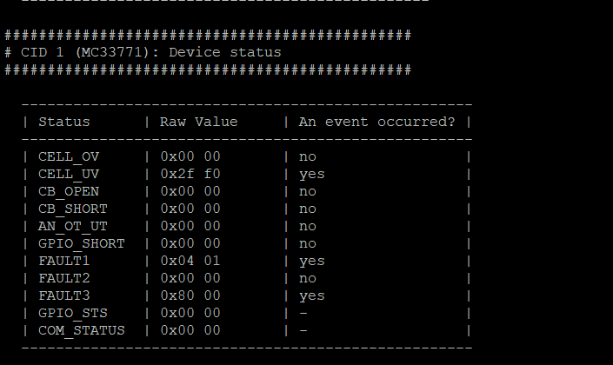Click the AN_OT_UT status name

[x=73, y=227]
